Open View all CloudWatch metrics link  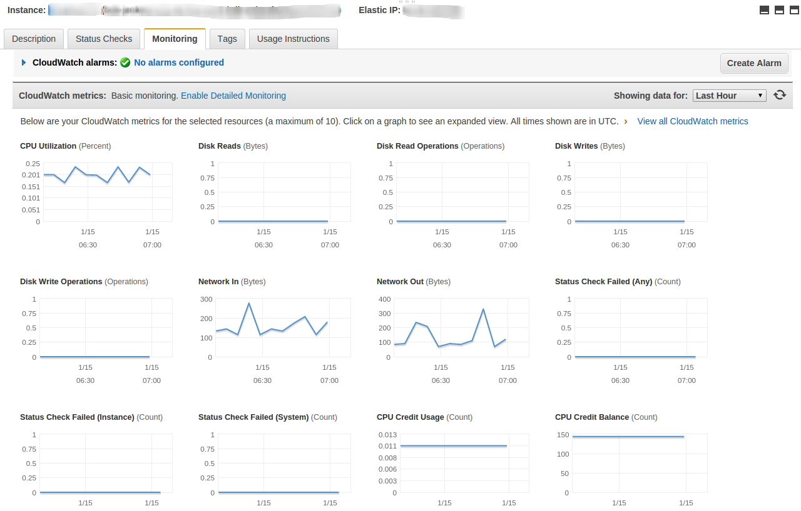[693, 121]
